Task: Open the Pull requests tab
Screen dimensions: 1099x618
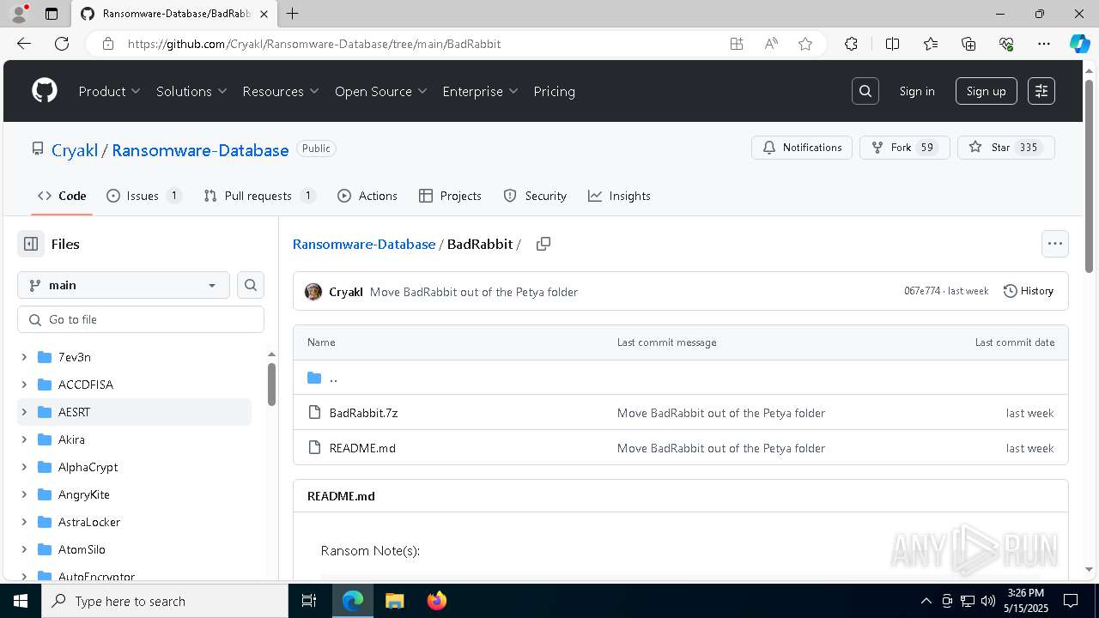Action: (x=259, y=196)
